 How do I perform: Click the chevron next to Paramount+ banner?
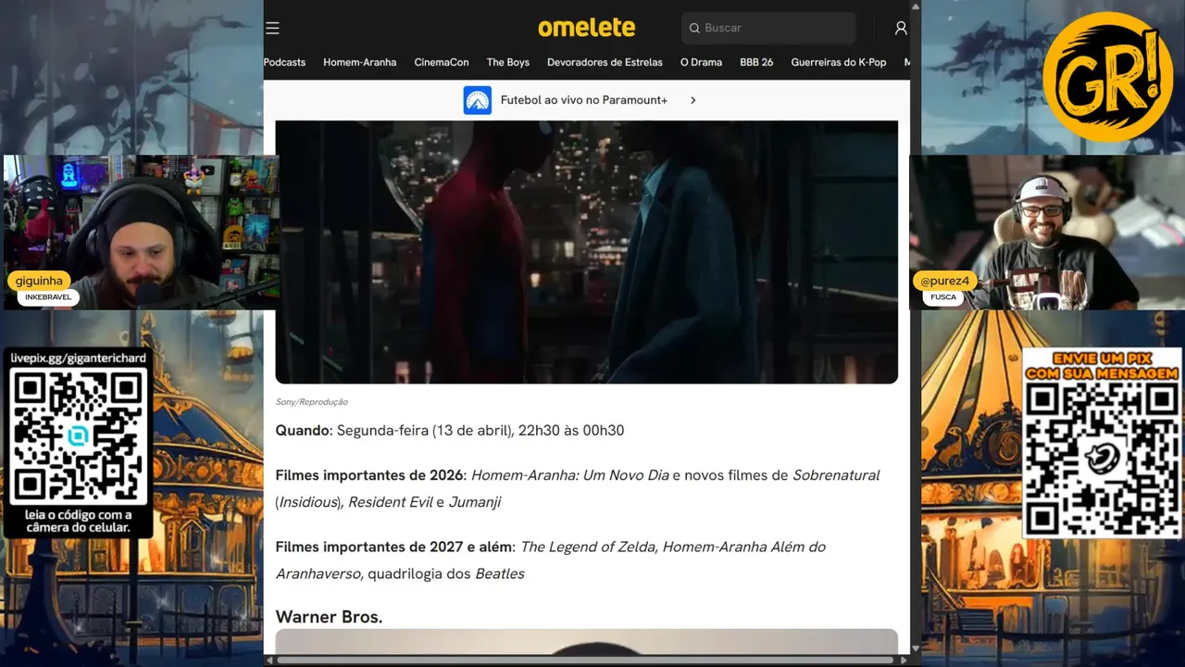tap(692, 100)
